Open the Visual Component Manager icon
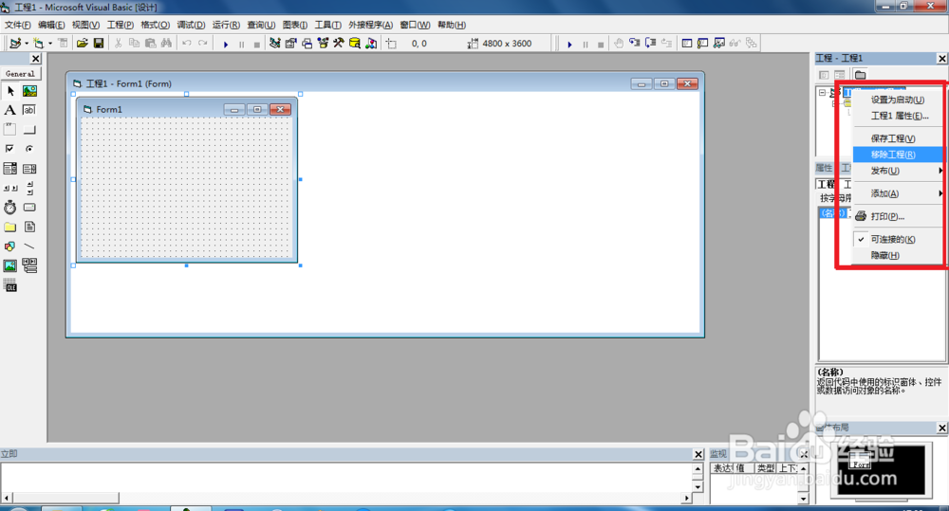Screen dimensions: 949x511 pyautogui.click(x=371, y=43)
